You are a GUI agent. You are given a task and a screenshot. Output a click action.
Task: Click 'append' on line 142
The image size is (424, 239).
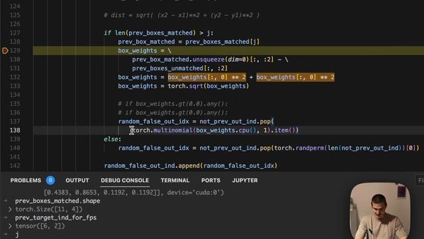pyautogui.click(x=189, y=165)
